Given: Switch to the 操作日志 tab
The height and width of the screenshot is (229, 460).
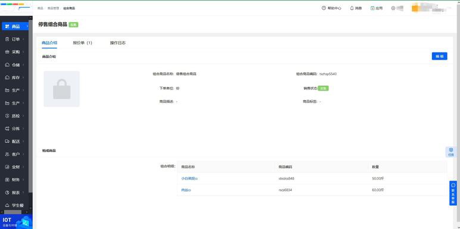Looking at the screenshot, I should pyautogui.click(x=117, y=43).
